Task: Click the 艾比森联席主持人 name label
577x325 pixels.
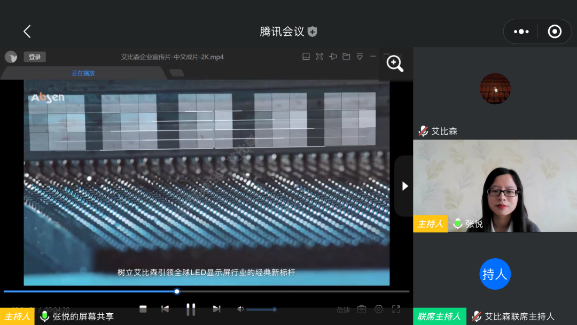Action: point(519,316)
